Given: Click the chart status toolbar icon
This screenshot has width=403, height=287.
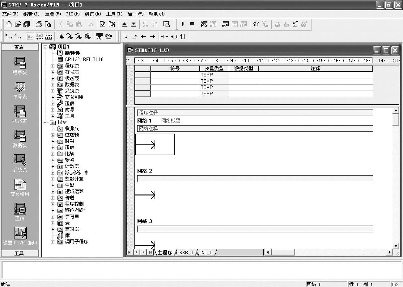Looking at the screenshot, I should [226, 24].
